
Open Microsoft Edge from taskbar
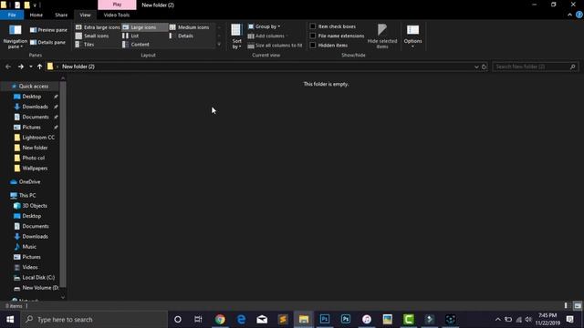[x=241, y=320]
